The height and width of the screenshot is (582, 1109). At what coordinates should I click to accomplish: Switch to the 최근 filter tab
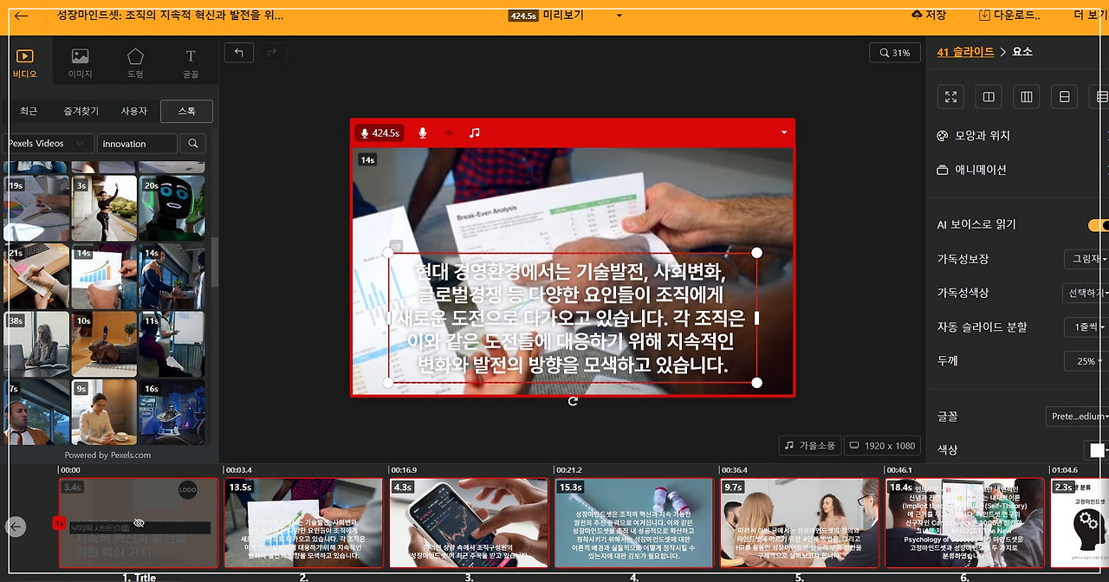pyautogui.click(x=29, y=112)
